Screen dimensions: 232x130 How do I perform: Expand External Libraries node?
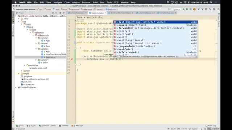coord(16,87)
